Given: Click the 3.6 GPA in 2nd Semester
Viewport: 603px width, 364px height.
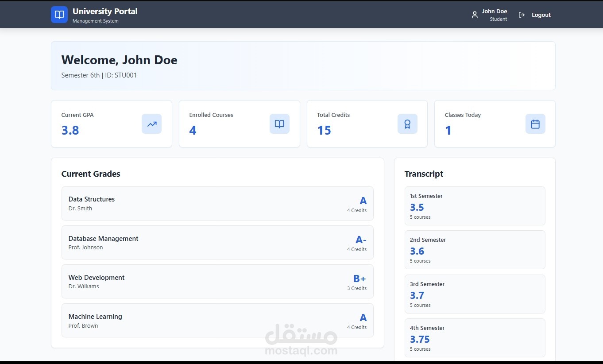Looking at the screenshot, I should click(x=417, y=251).
